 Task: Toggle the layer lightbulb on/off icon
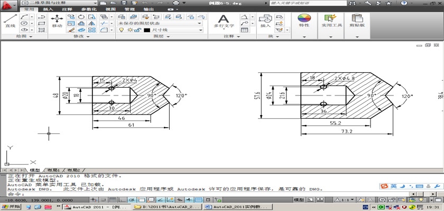(x=121, y=31)
